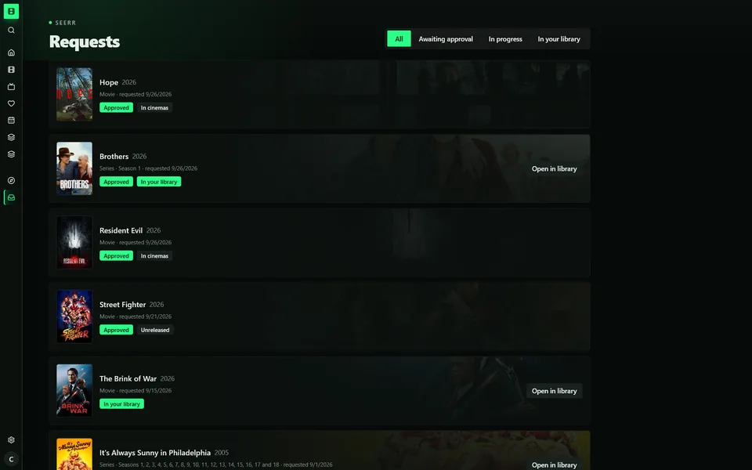
Task: Click the Resident Evil poster
Action: pos(74,242)
